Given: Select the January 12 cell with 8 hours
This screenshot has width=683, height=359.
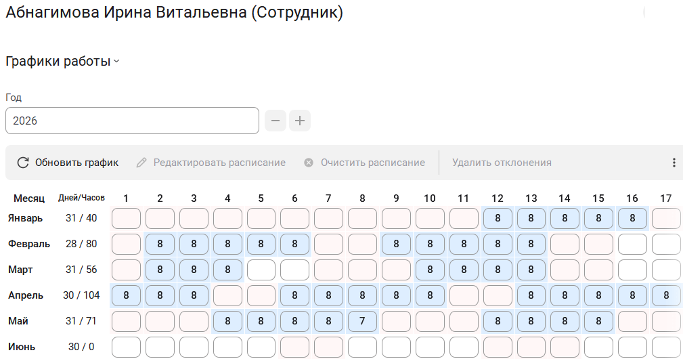Looking at the screenshot, I should pos(498,219).
